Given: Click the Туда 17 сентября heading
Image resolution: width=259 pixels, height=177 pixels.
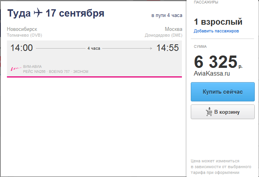Looking at the screenshot, I should [x=56, y=13].
